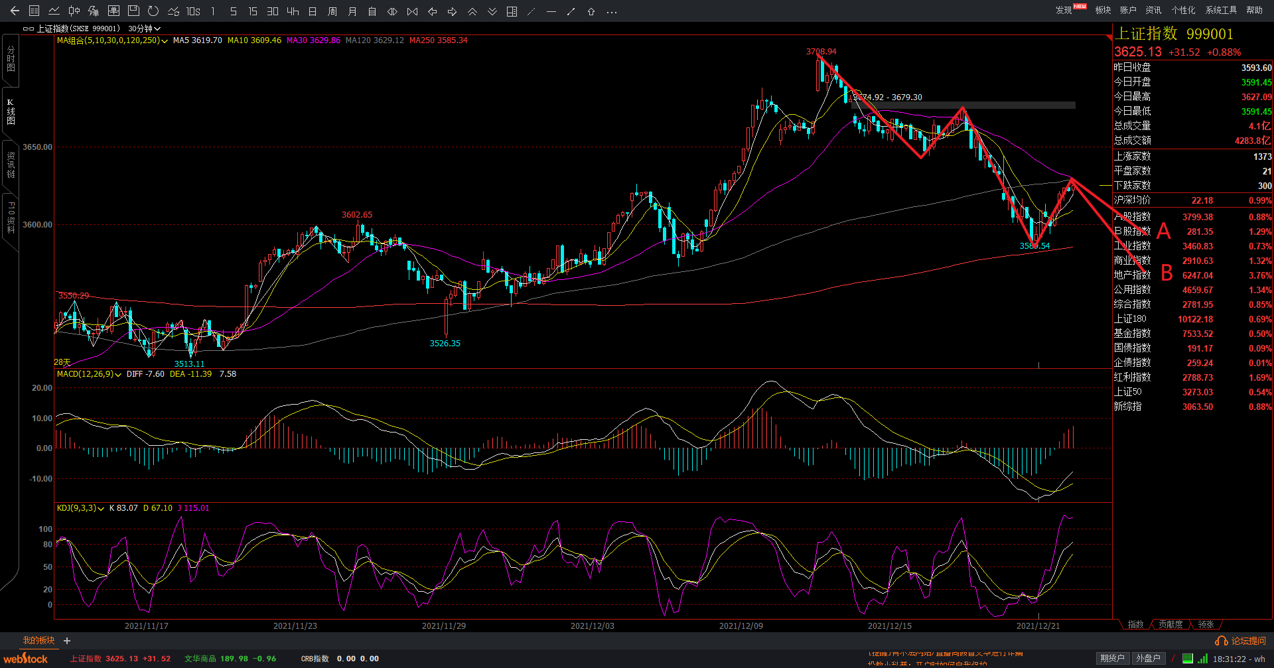Open the candlestick chart type icon

(x=74, y=11)
